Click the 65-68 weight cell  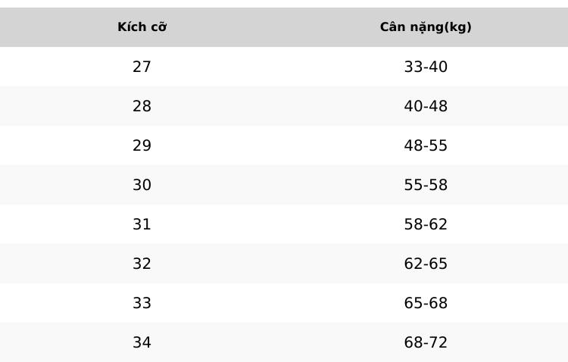pos(426,303)
